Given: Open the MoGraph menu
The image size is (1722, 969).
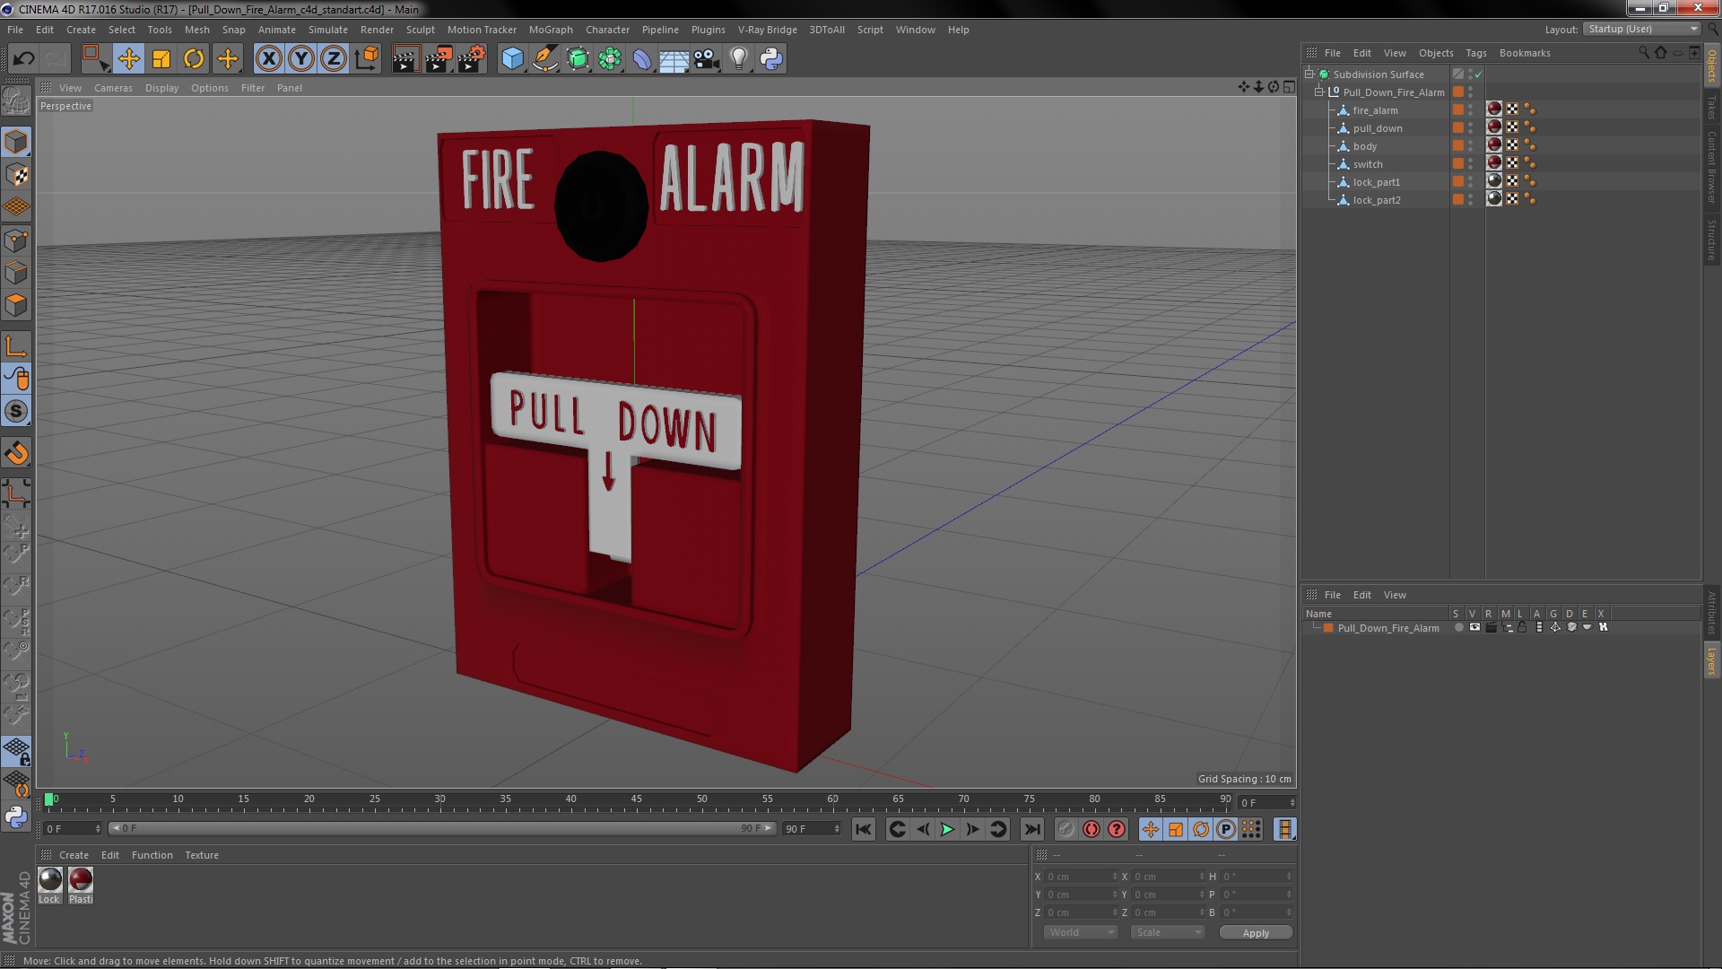Looking at the screenshot, I should [550, 30].
